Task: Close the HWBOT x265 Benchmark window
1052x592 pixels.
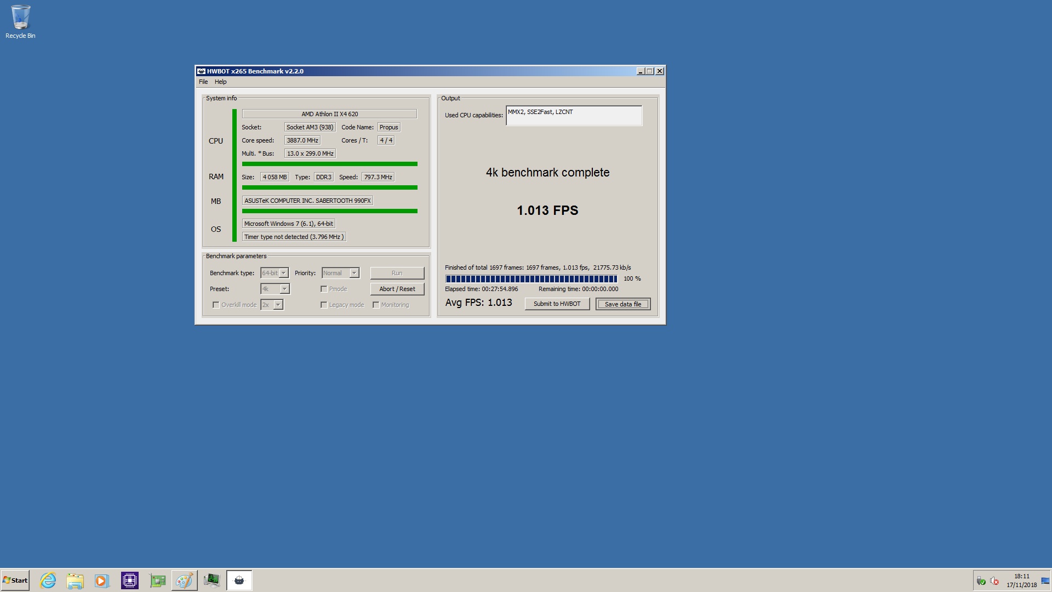Action: click(660, 71)
